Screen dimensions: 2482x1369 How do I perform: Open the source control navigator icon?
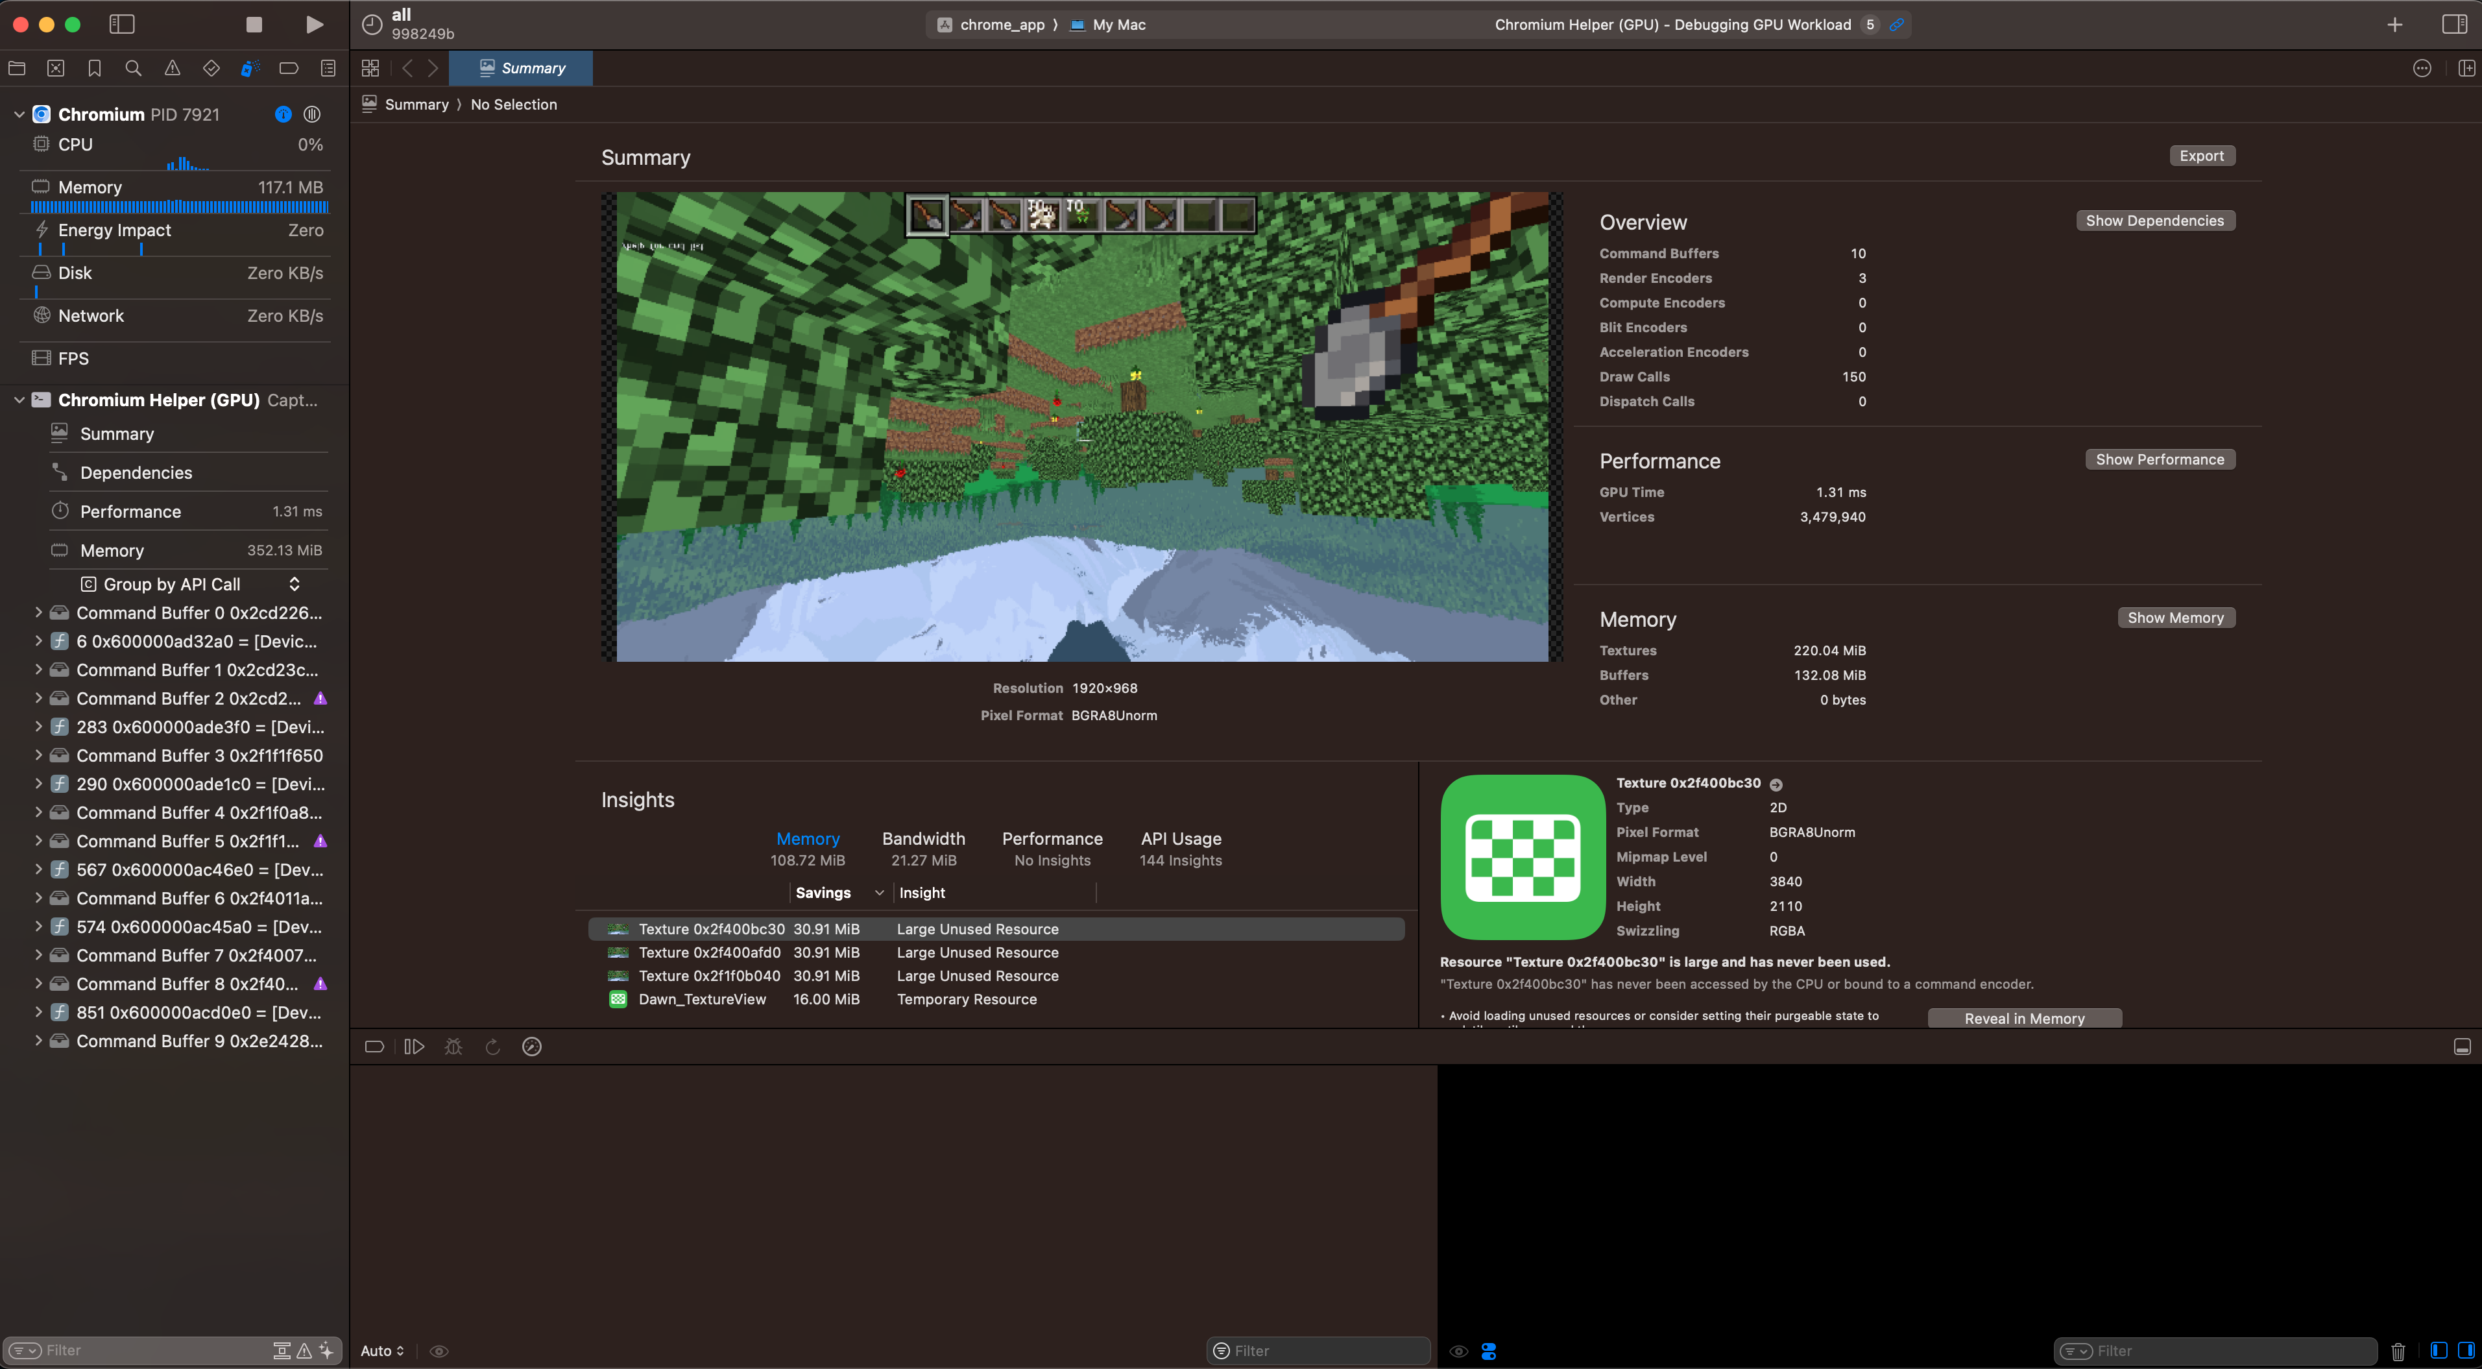[56, 68]
